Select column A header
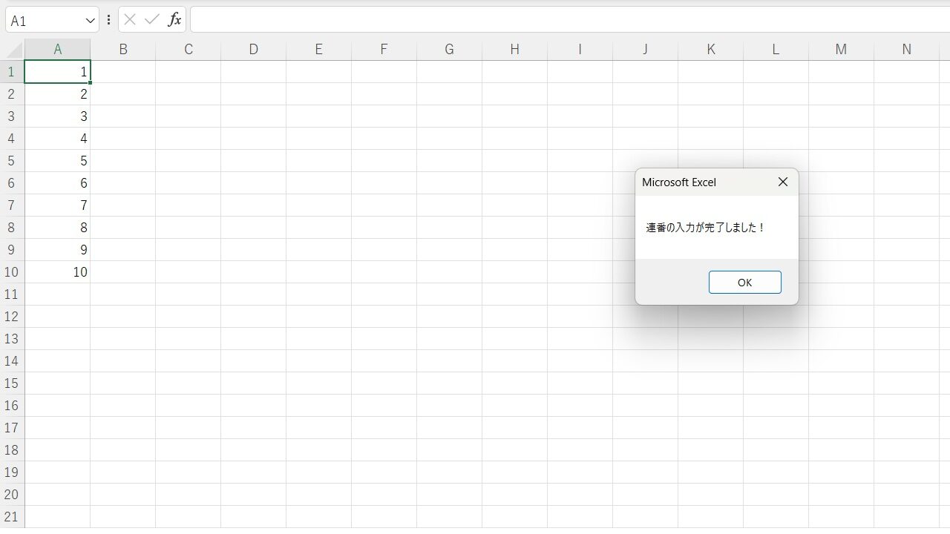 (58, 50)
